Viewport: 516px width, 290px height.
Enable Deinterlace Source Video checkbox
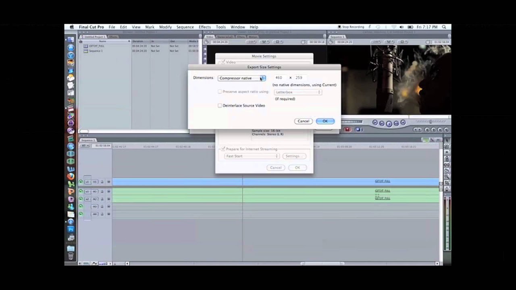tap(220, 106)
